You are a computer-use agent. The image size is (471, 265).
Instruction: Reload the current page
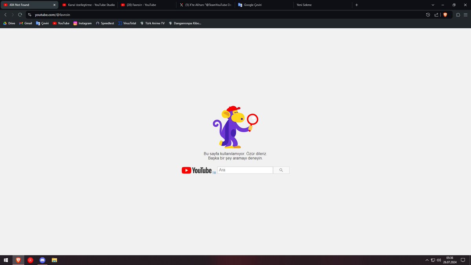click(20, 15)
